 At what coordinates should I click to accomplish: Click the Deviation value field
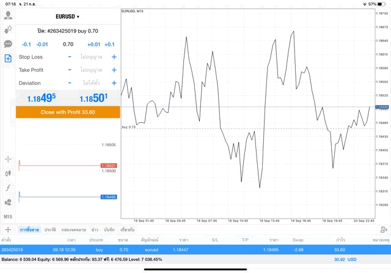click(x=91, y=83)
